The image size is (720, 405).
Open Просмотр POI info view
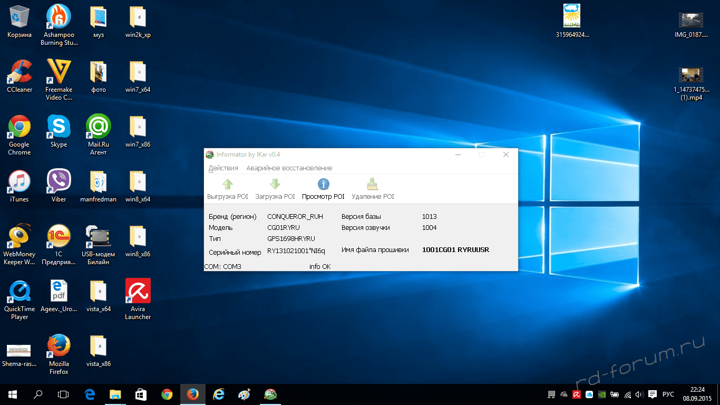323,185
